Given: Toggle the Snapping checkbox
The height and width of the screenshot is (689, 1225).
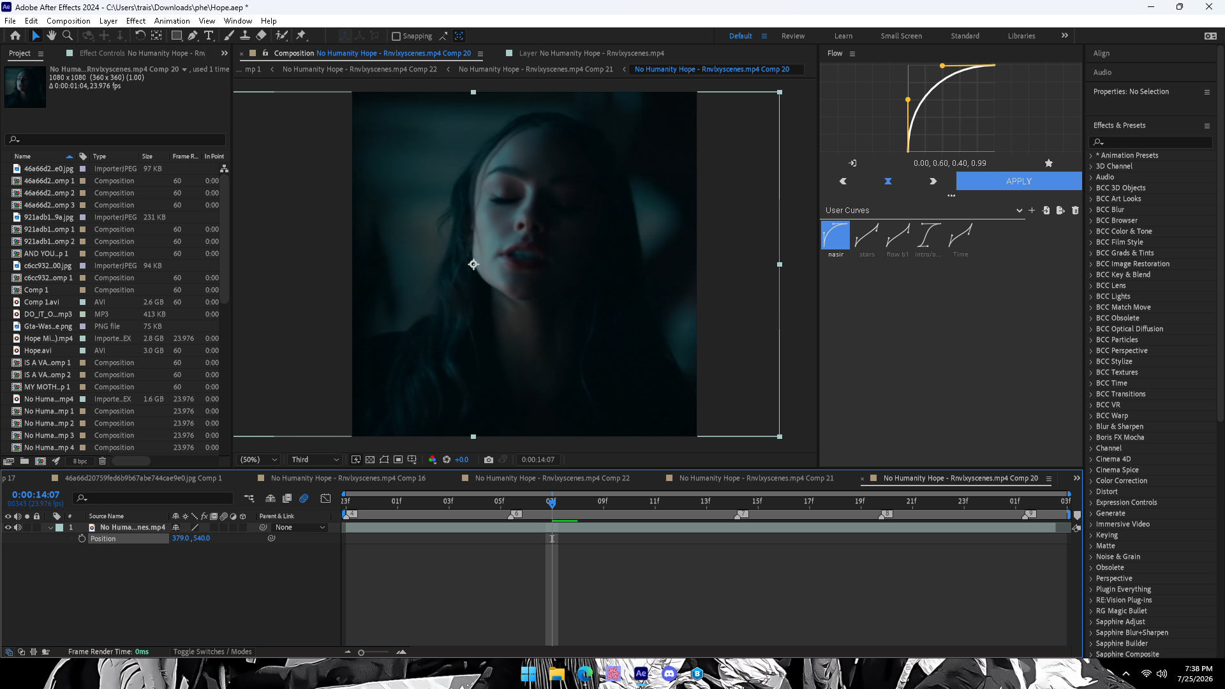Looking at the screenshot, I should click(x=396, y=36).
